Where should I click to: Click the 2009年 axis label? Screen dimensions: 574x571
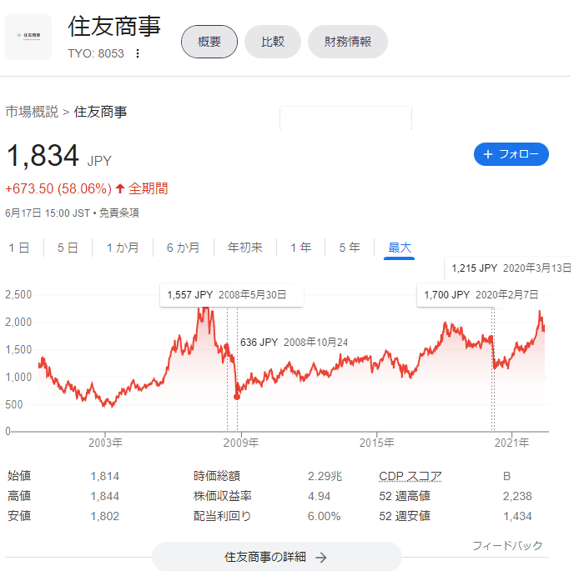click(x=241, y=443)
